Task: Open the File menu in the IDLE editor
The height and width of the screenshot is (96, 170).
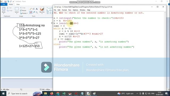Action: [x=55, y=10]
